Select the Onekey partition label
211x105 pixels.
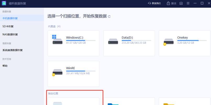click(x=182, y=38)
